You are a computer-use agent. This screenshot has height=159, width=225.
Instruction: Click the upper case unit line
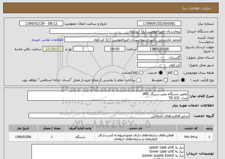[x=166, y=147]
